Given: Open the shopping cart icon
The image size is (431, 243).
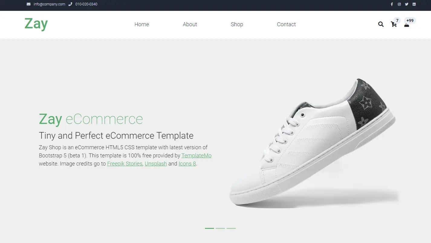Looking at the screenshot, I should pyautogui.click(x=394, y=24).
